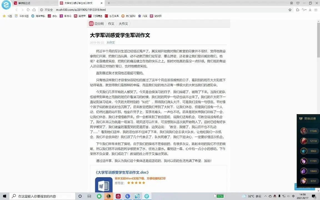Open the 东方头条 bookmark
The image size is (320, 200).
pos(112,16)
